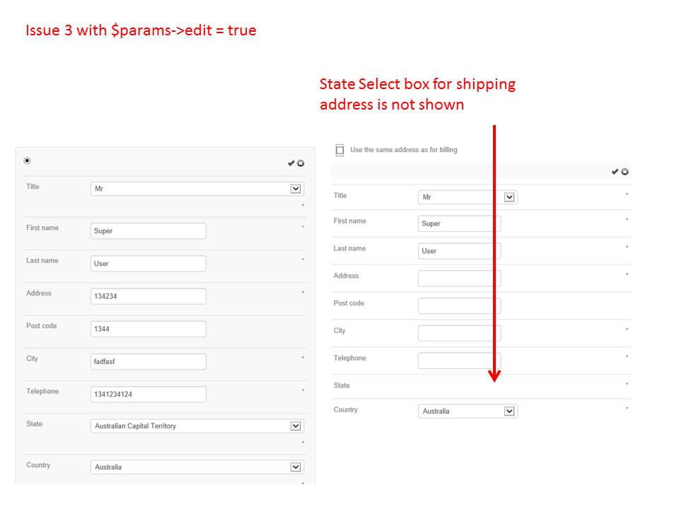This screenshot has height=509, width=679.
Task: Click the empty shipping Address field
Action: (x=459, y=279)
